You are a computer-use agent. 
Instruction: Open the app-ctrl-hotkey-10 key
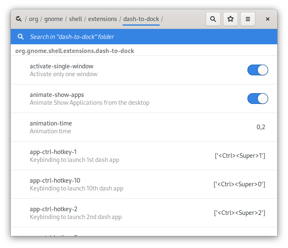144,184
